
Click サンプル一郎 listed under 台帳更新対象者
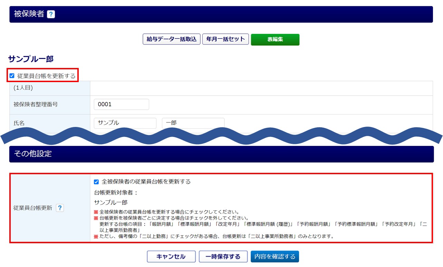(x=110, y=202)
